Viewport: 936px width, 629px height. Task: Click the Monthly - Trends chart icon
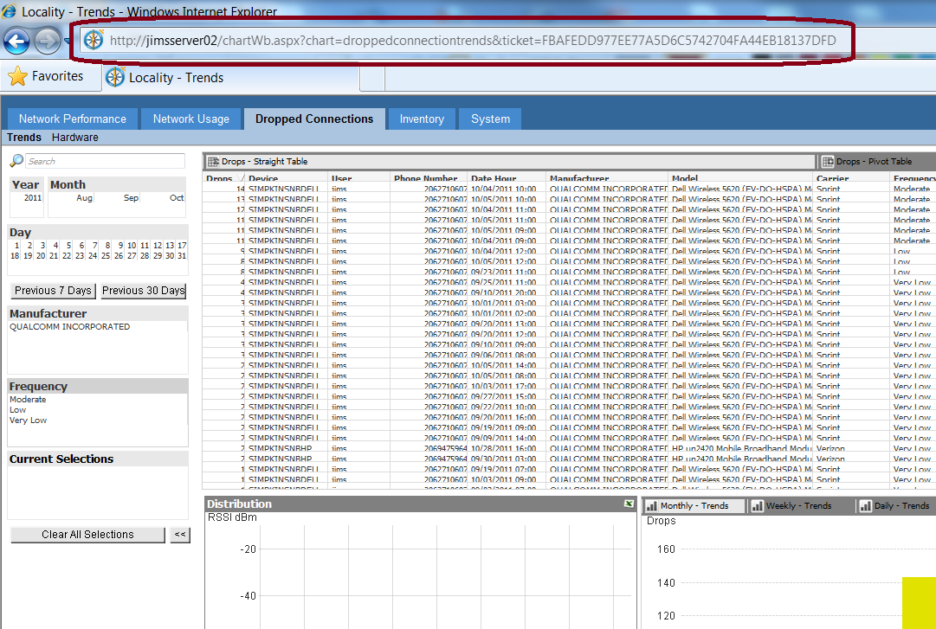pos(652,505)
